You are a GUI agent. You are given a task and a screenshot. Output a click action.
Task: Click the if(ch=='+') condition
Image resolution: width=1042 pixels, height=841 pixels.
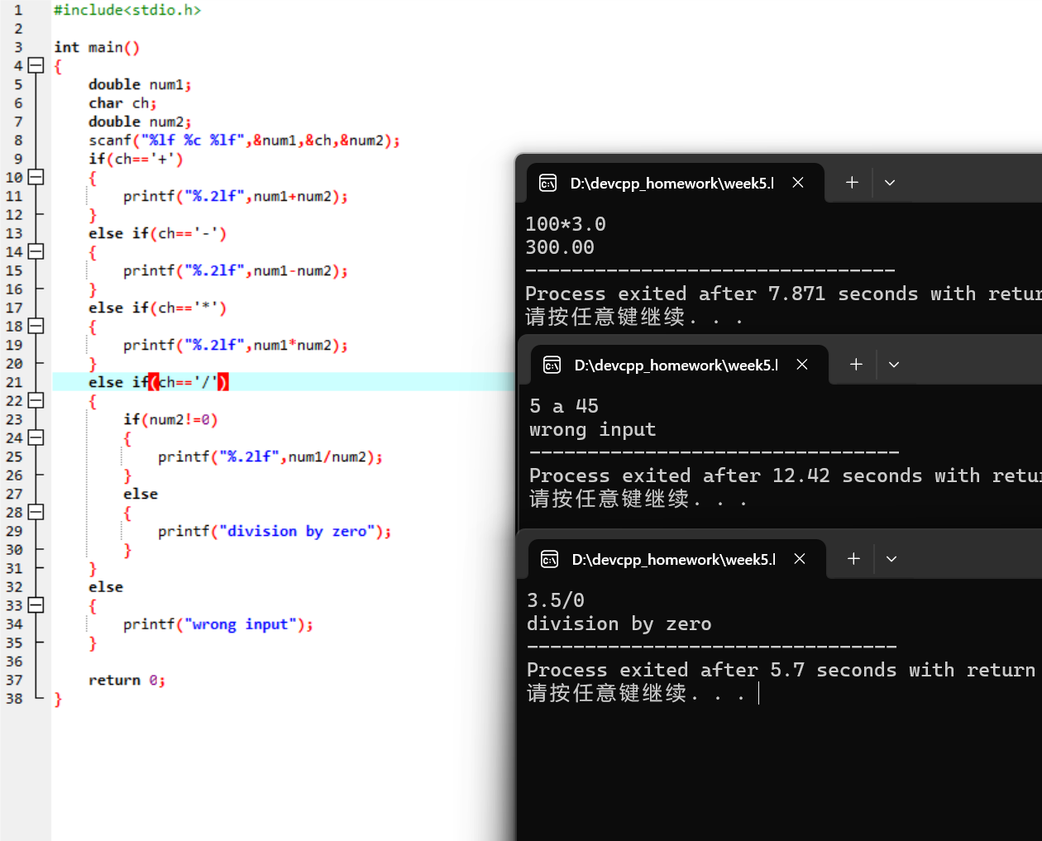(136, 159)
